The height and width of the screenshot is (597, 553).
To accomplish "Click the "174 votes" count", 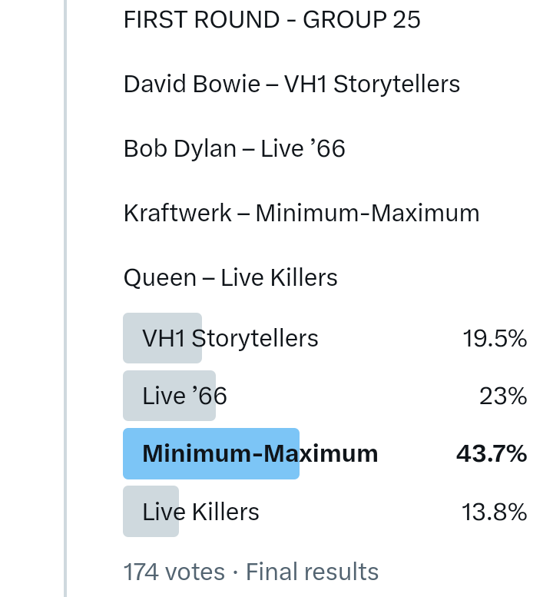I will tap(174, 572).
